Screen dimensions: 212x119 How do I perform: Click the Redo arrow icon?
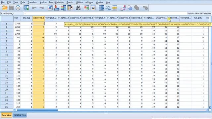[x=41, y=8]
